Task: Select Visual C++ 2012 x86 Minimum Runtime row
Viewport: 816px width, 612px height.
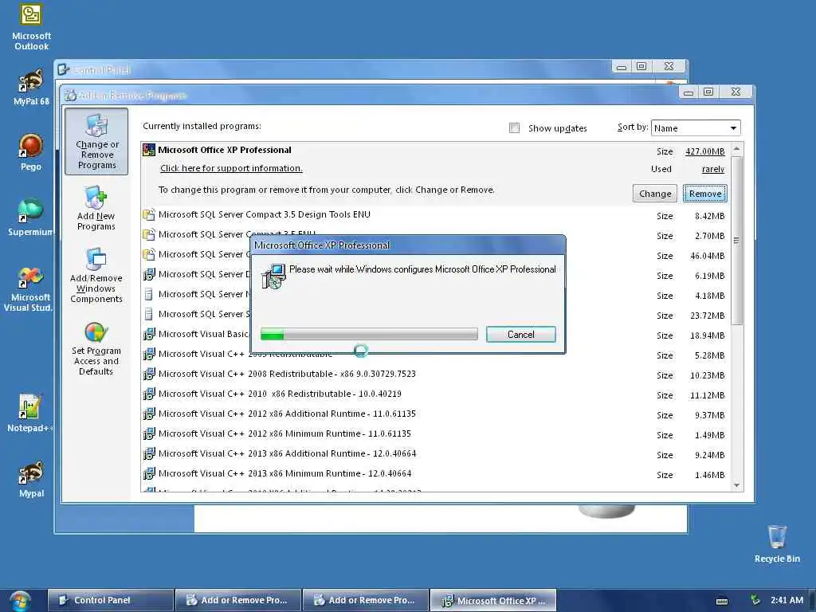Action: (435, 433)
